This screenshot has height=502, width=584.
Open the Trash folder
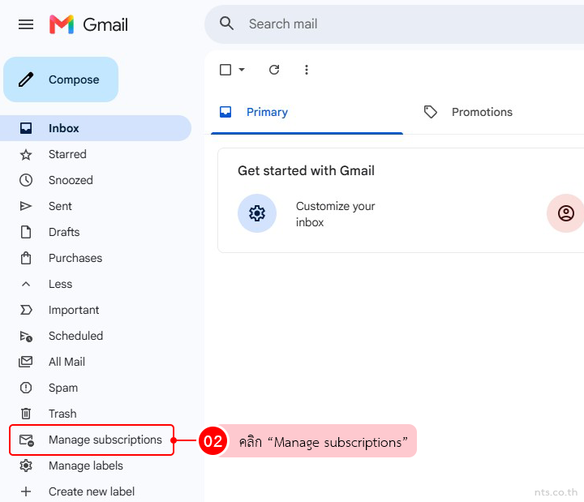click(62, 414)
